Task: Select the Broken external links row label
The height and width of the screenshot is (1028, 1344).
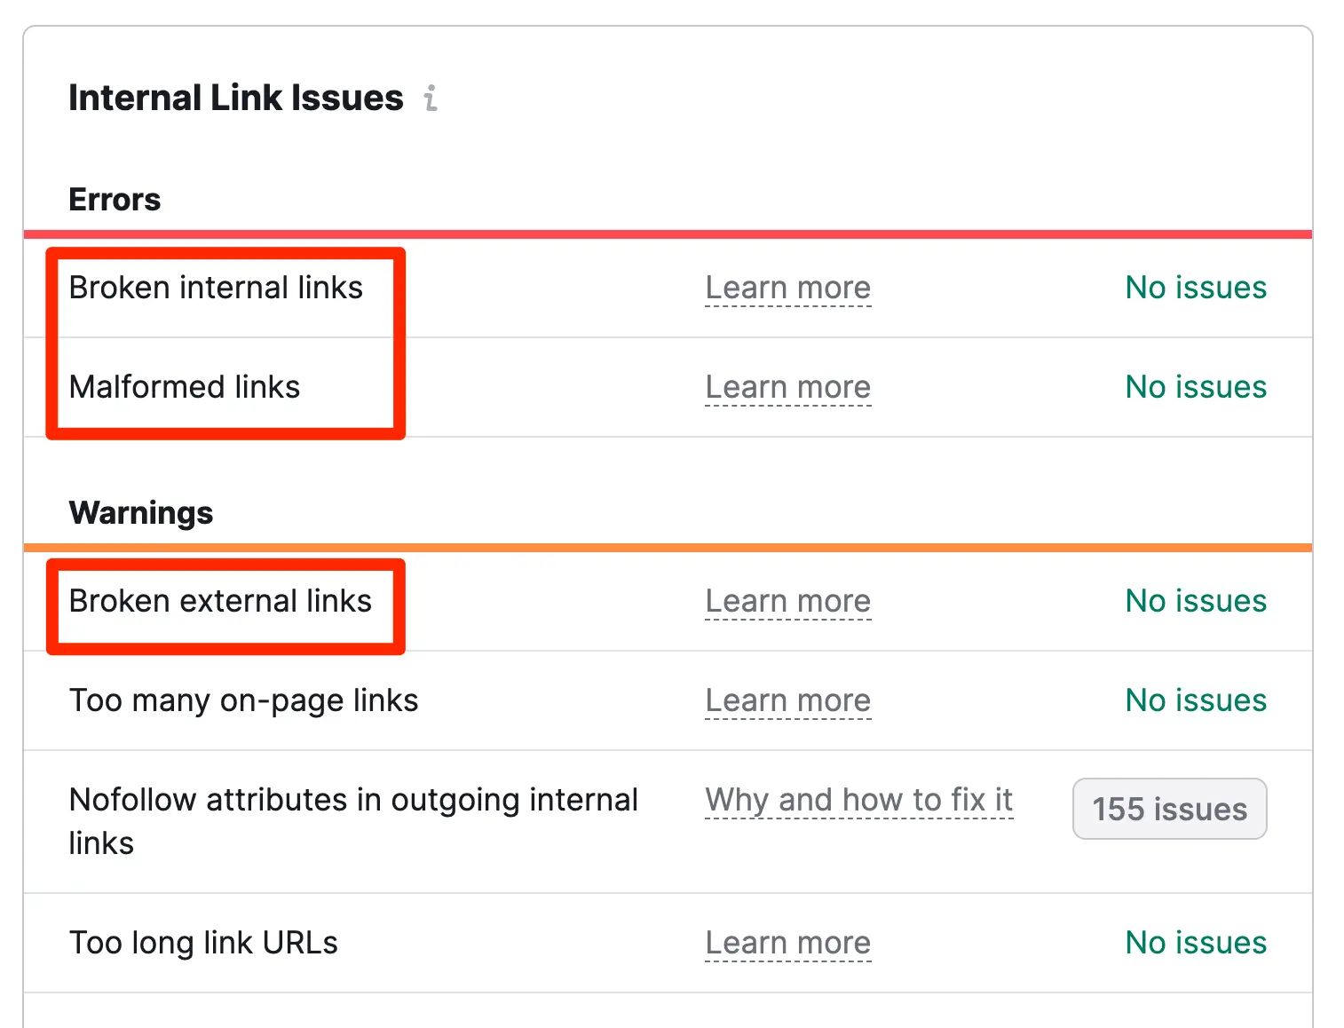Action: pyautogui.click(x=220, y=601)
